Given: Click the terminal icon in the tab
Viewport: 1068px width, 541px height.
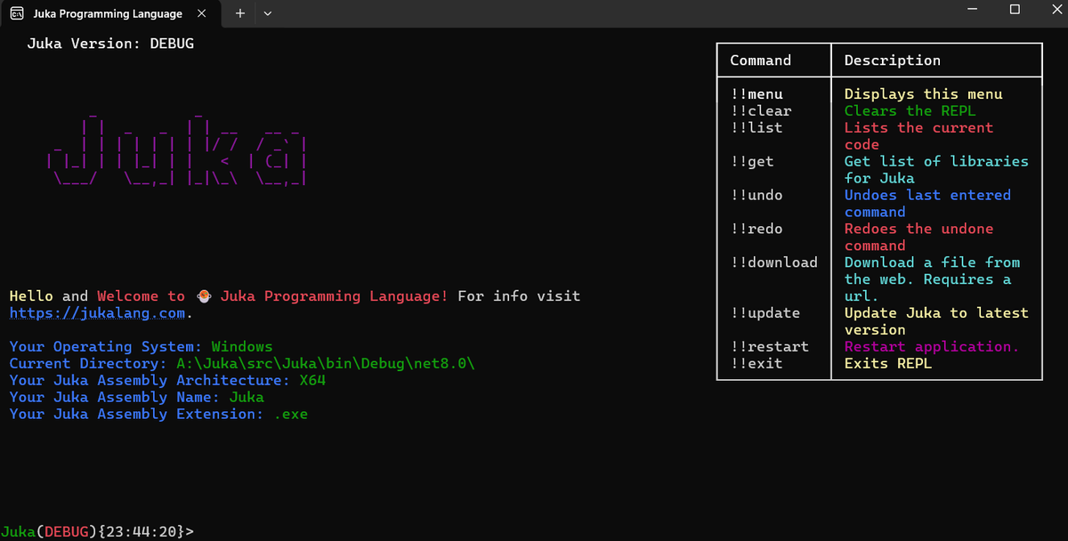Looking at the screenshot, I should [x=17, y=13].
